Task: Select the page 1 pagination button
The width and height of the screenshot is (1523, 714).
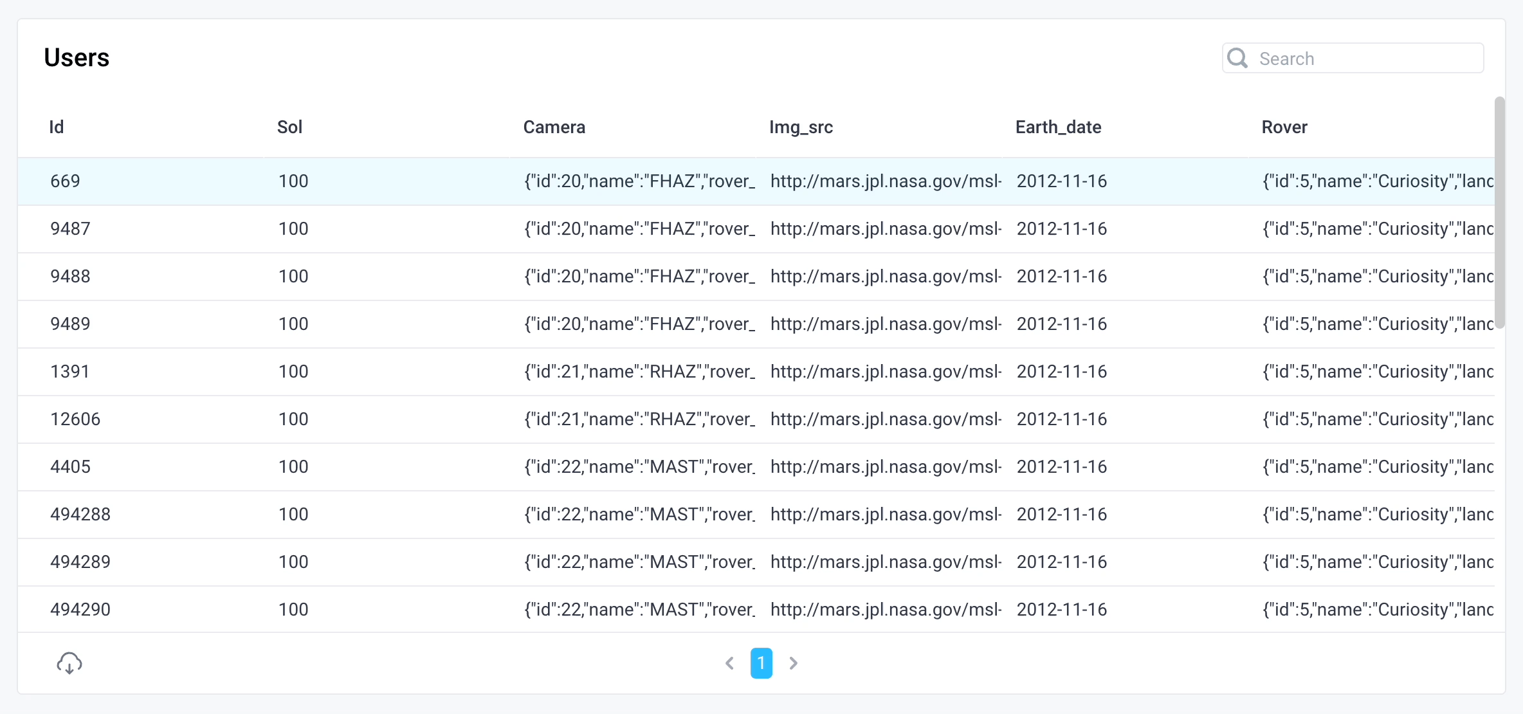Action: click(x=761, y=663)
